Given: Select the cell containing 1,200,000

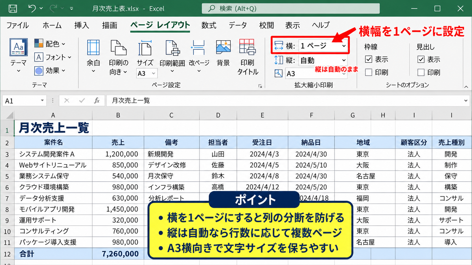Looking at the screenshot, I should point(118,154).
